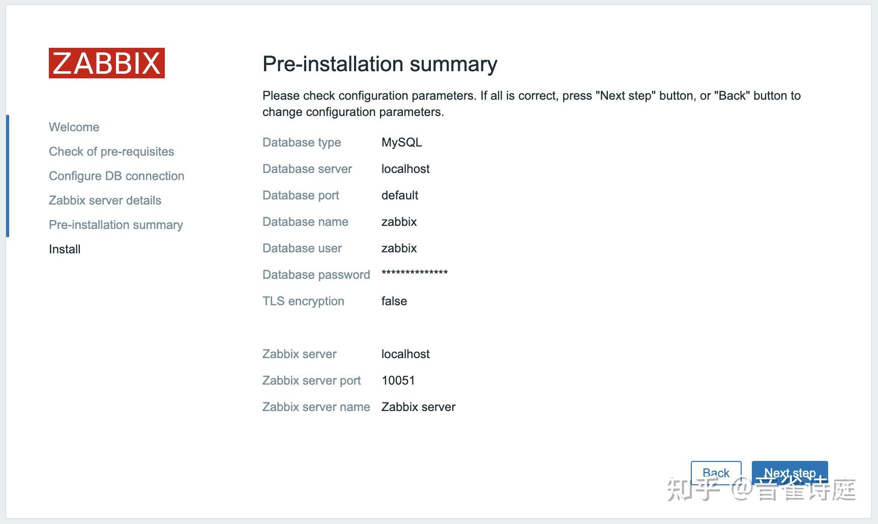Select the Pre-installation summary step
Image resolution: width=878 pixels, height=524 pixels.
[x=115, y=224]
